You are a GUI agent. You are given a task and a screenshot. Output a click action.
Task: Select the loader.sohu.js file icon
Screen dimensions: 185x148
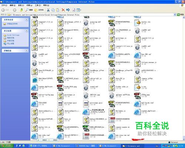112,88
